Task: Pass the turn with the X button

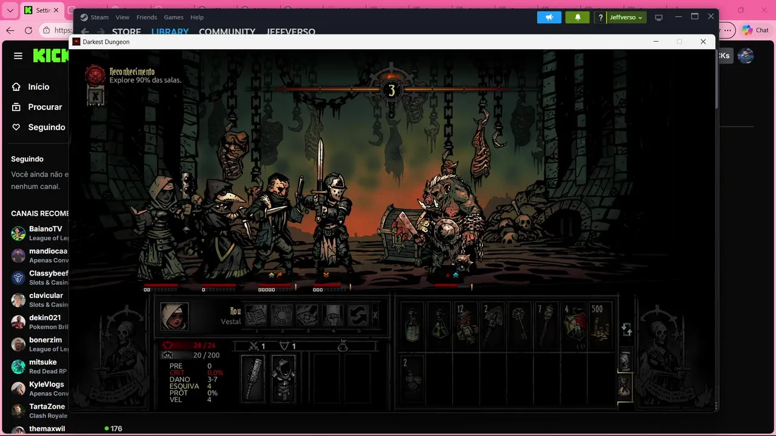Action: (375, 315)
